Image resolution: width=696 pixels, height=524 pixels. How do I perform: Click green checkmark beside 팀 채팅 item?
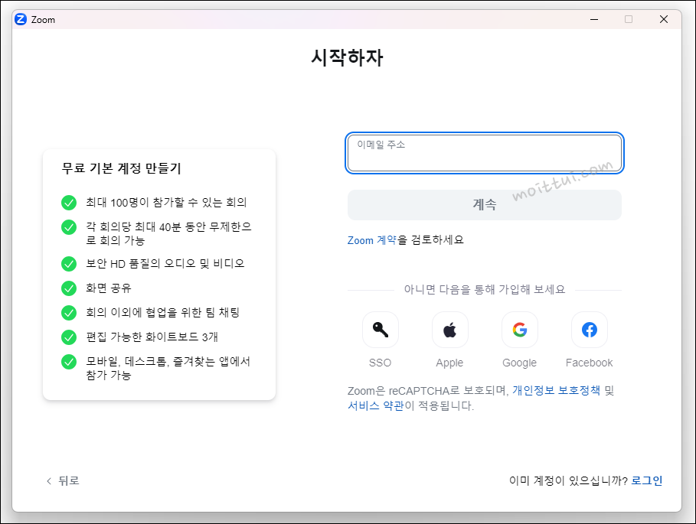[x=69, y=313]
